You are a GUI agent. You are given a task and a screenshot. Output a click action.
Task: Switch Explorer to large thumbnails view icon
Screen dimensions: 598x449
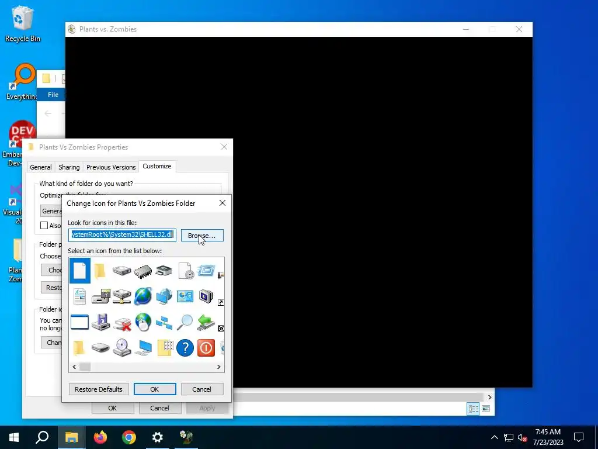pyautogui.click(x=486, y=409)
